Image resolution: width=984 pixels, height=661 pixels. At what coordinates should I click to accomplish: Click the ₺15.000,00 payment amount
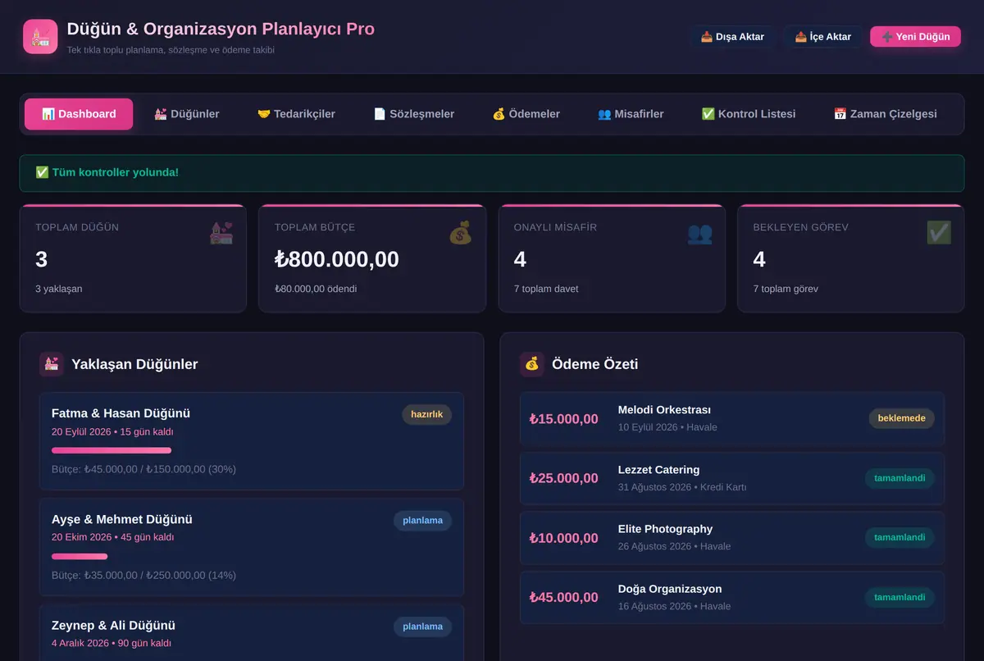(564, 419)
